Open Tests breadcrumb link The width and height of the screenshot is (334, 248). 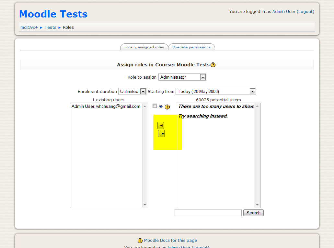[x=50, y=28]
